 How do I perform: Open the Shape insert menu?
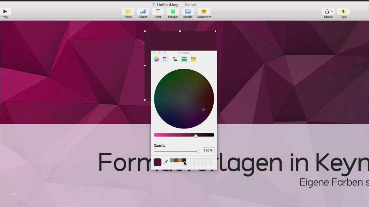tap(173, 11)
